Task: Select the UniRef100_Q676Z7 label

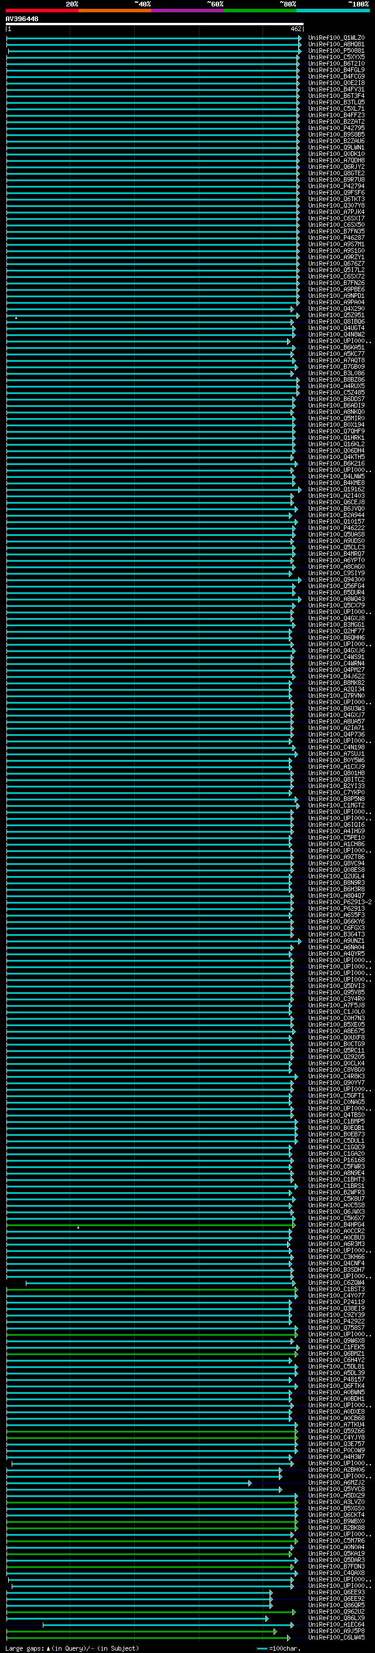Action: [336, 264]
